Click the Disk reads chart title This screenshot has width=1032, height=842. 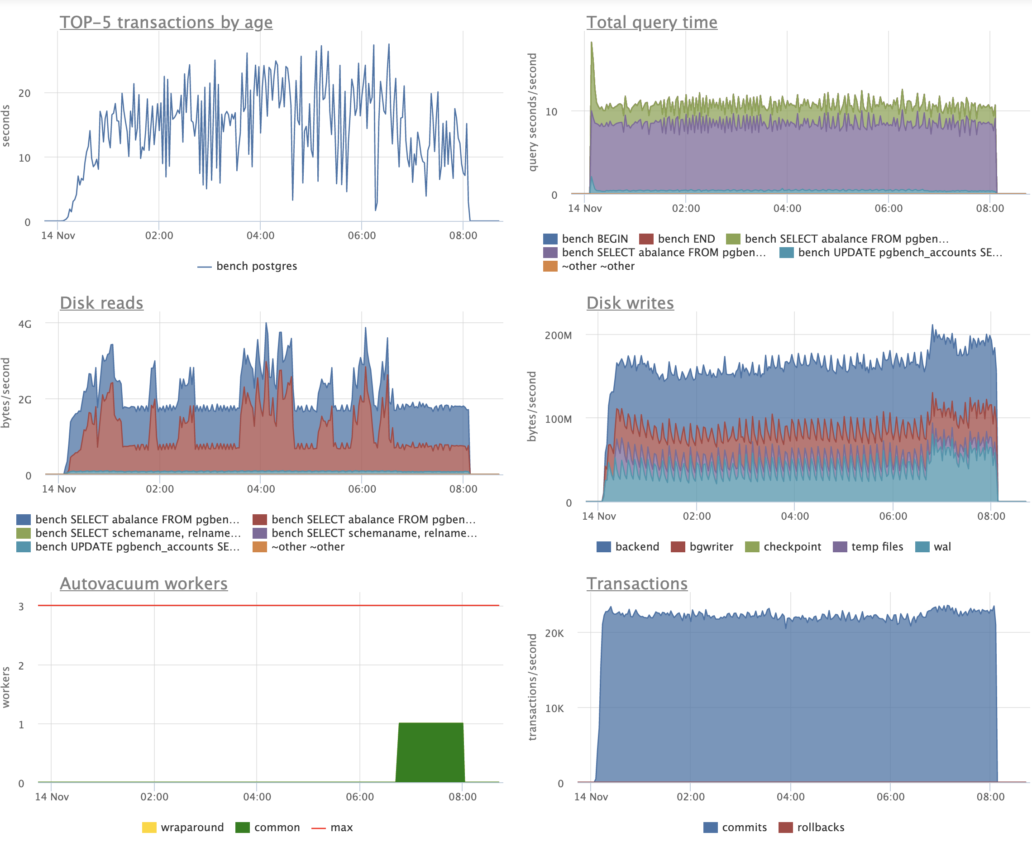coord(101,303)
